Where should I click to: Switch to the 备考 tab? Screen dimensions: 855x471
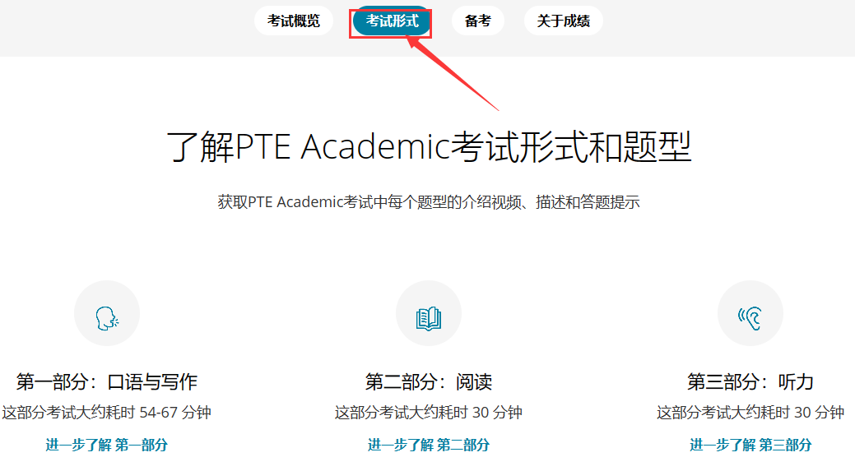[477, 21]
